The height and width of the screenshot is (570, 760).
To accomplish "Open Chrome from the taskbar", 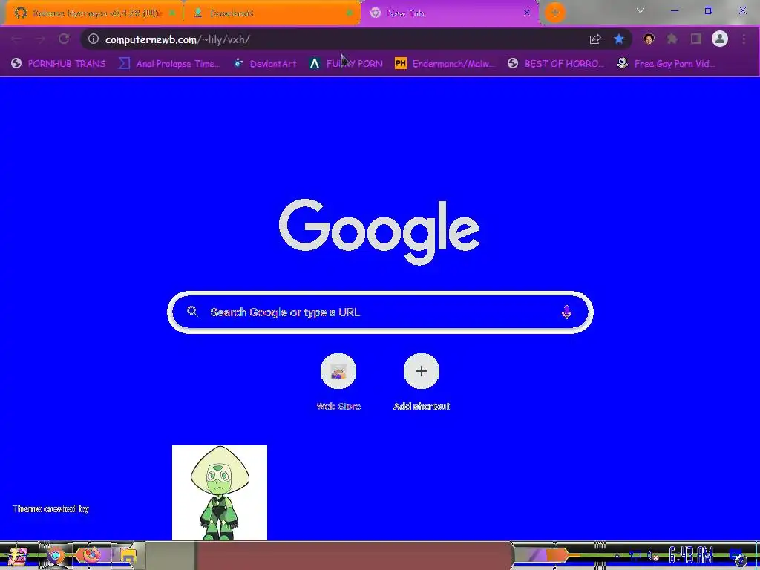I will click(55, 556).
